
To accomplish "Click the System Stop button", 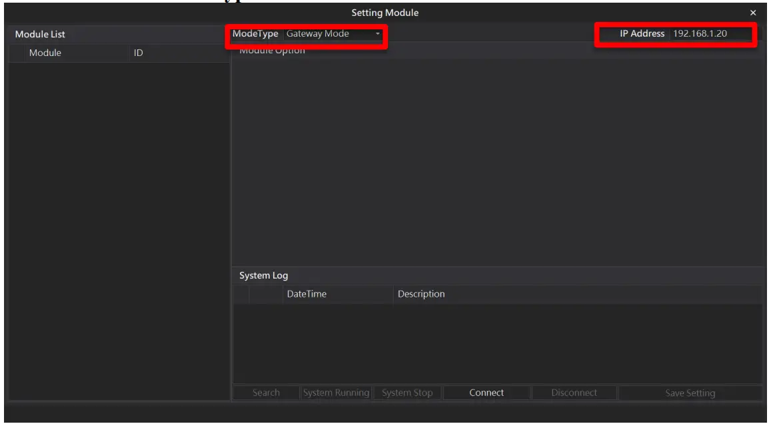I will tap(407, 393).
